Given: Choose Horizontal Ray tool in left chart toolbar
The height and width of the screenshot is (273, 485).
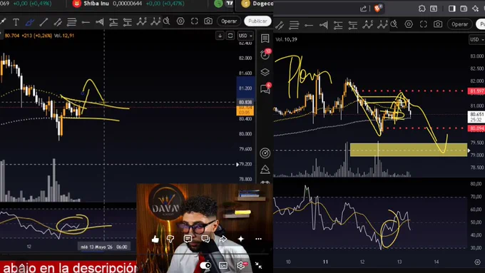Looking at the screenshot, I should pos(86,22).
